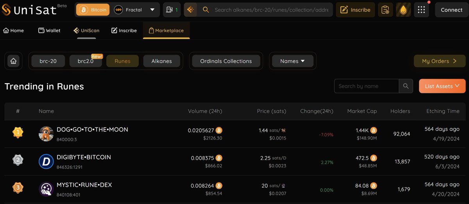469x204 pixels.
Task: Click the Name column header
Action: pos(46,111)
